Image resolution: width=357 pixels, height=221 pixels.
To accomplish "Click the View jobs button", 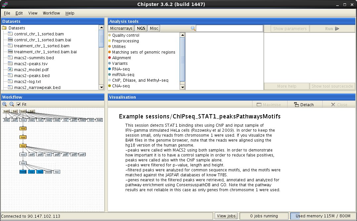I will [226, 216].
